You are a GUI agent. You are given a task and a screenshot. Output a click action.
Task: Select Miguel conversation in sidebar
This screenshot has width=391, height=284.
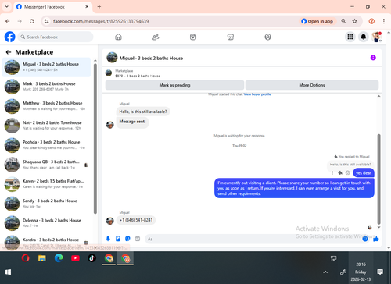pos(46,67)
